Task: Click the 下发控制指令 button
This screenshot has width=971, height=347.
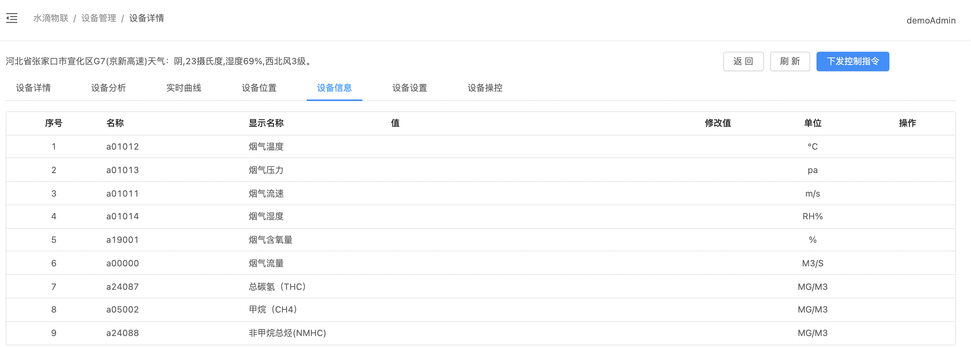Action: [853, 61]
